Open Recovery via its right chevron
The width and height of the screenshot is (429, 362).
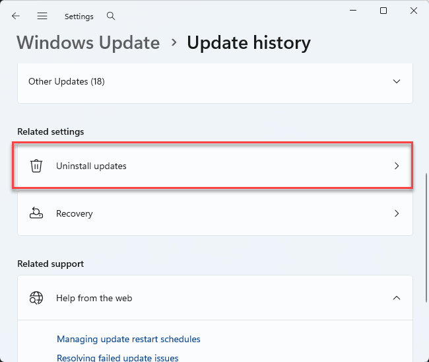[x=397, y=213]
